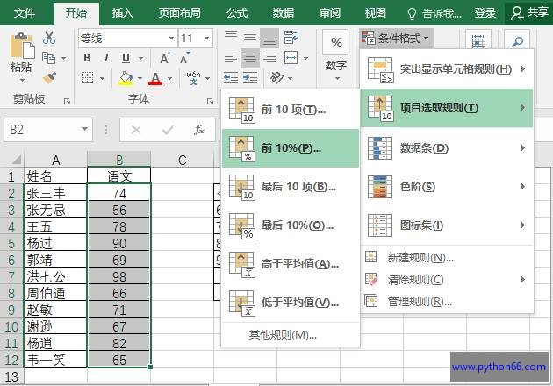The height and width of the screenshot is (386, 553).
Task: Switch to the 数据 tab
Action: 284,13
